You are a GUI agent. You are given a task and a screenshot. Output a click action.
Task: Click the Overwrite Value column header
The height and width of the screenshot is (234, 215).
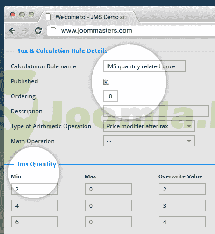pos(180,176)
